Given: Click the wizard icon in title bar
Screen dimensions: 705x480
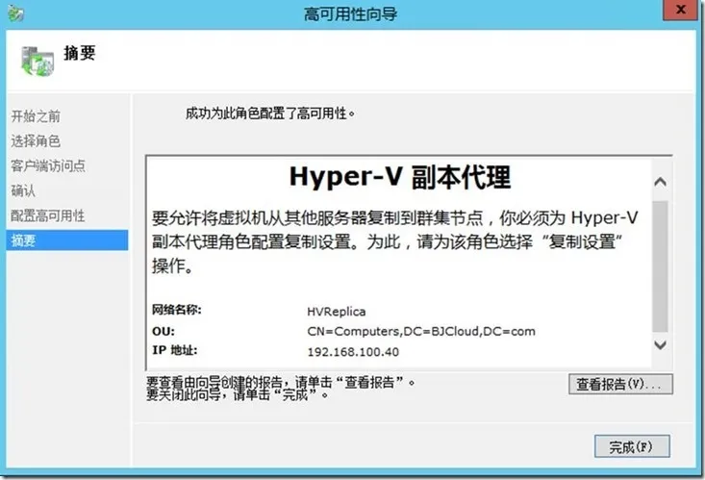Looking at the screenshot, I should (x=15, y=13).
